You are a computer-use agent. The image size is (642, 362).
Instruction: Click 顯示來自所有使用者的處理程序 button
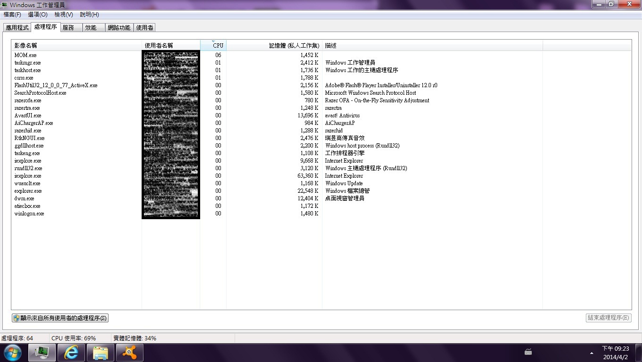[x=60, y=318]
